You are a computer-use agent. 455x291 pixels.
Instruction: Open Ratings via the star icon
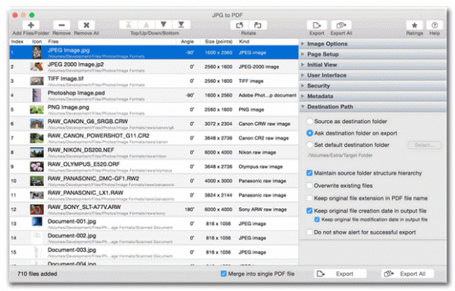pyautogui.click(x=414, y=25)
